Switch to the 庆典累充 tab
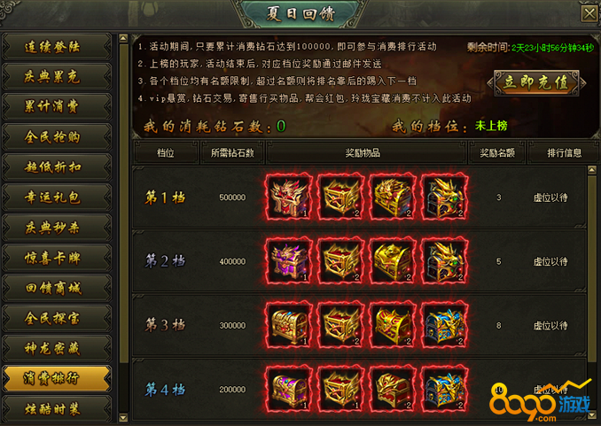The height and width of the screenshot is (426, 601). click(x=57, y=77)
